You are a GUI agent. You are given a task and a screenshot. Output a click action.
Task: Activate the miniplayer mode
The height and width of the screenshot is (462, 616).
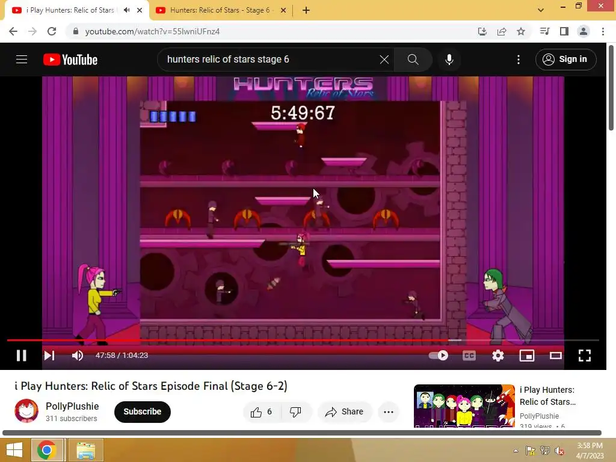pyautogui.click(x=527, y=356)
